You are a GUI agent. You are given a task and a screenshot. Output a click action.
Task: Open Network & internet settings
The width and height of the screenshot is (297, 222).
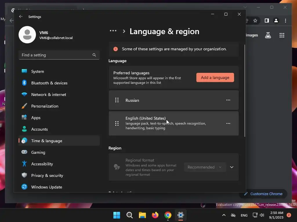[59, 95]
